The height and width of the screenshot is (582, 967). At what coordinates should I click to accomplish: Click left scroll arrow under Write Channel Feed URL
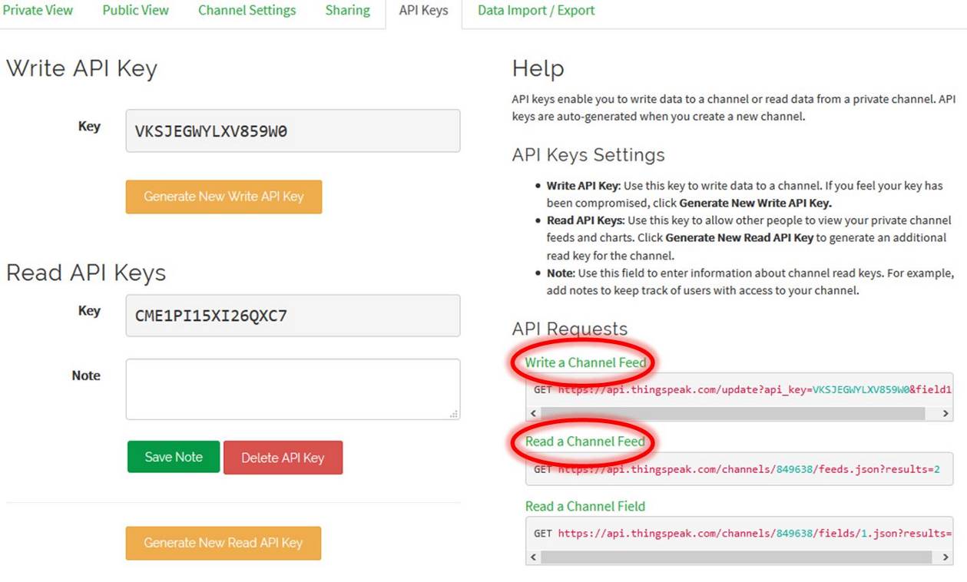point(534,413)
